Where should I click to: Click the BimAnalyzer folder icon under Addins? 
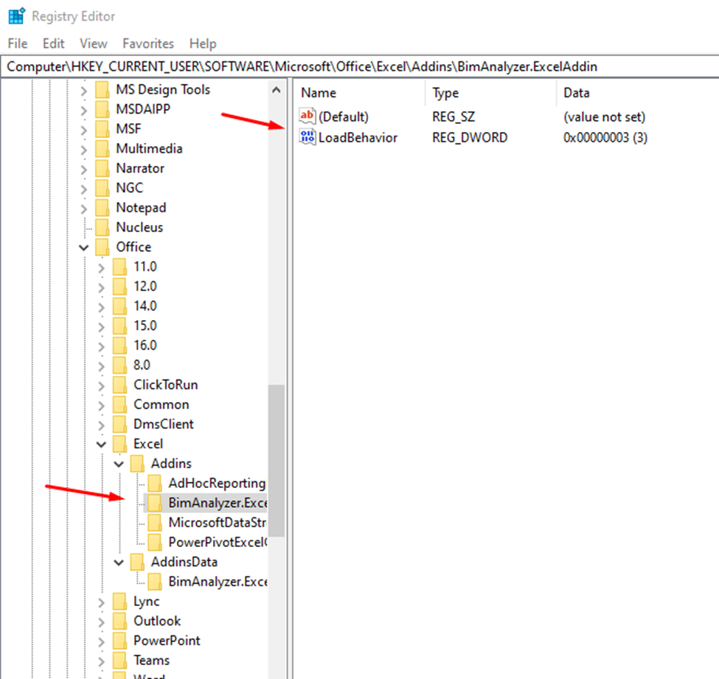pyautogui.click(x=155, y=504)
